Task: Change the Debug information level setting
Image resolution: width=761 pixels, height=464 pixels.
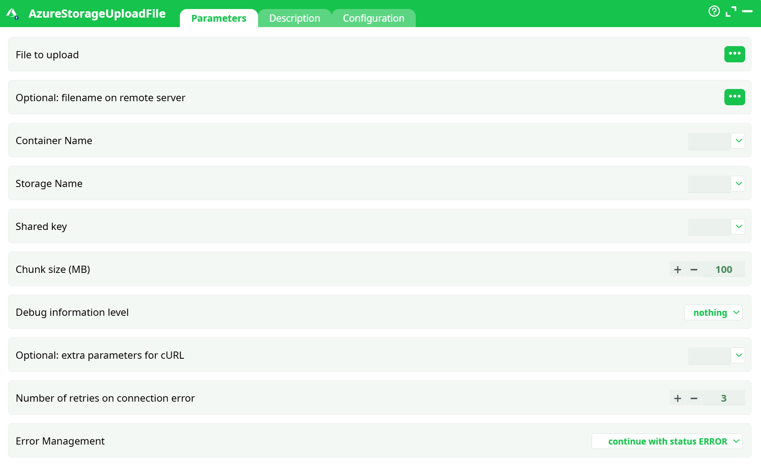Action: point(713,312)
